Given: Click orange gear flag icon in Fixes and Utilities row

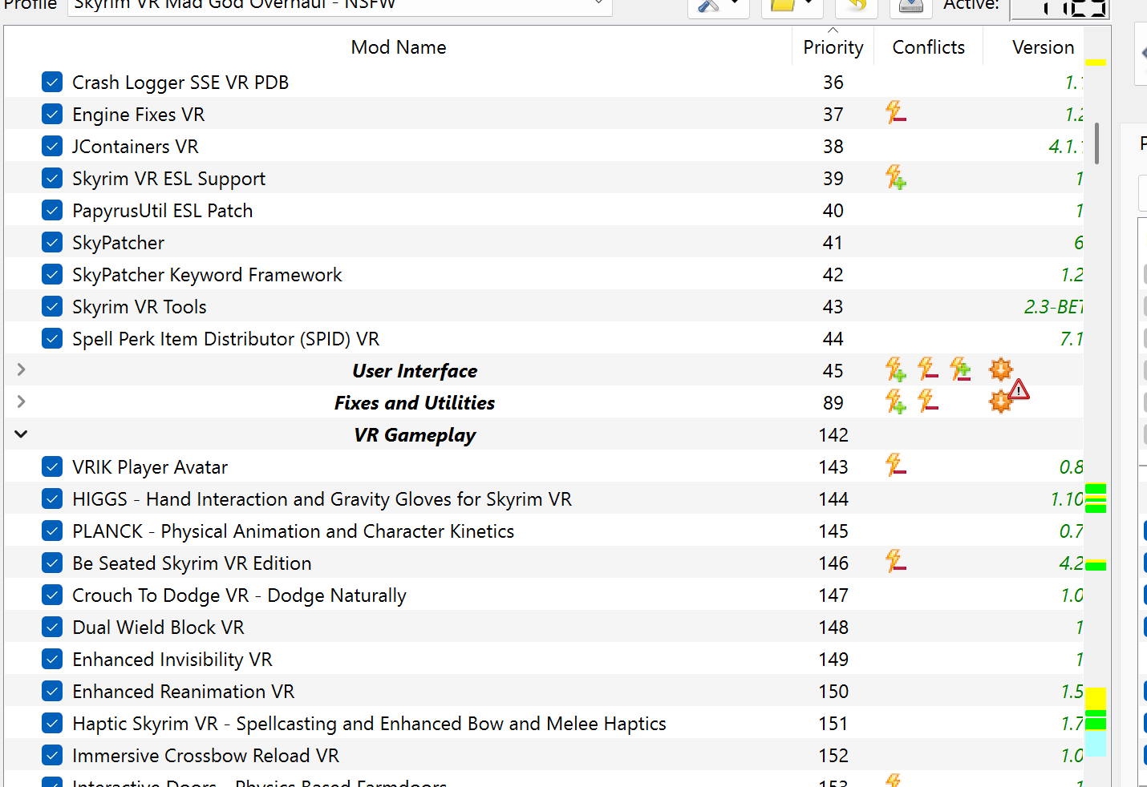Looking at the screenshot, I should (999, 402).
